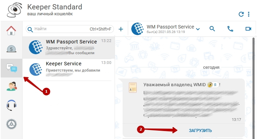Expand the WM Passport Service chevron dropdown
Viewport: 257px width, 139px height.
(198, 29)
